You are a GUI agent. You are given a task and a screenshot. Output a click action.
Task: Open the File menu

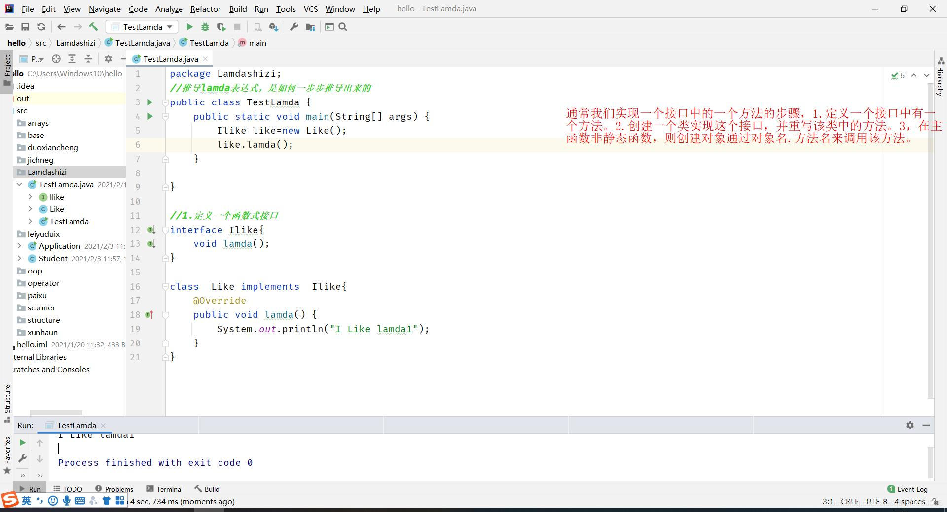click(x=28, y=9)
